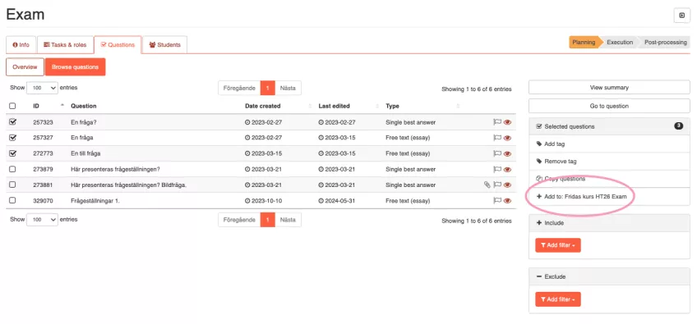The height and width of the screenshot is (324, 697).
Task: Select the Execution phase step
Action: tap(620, 42)
